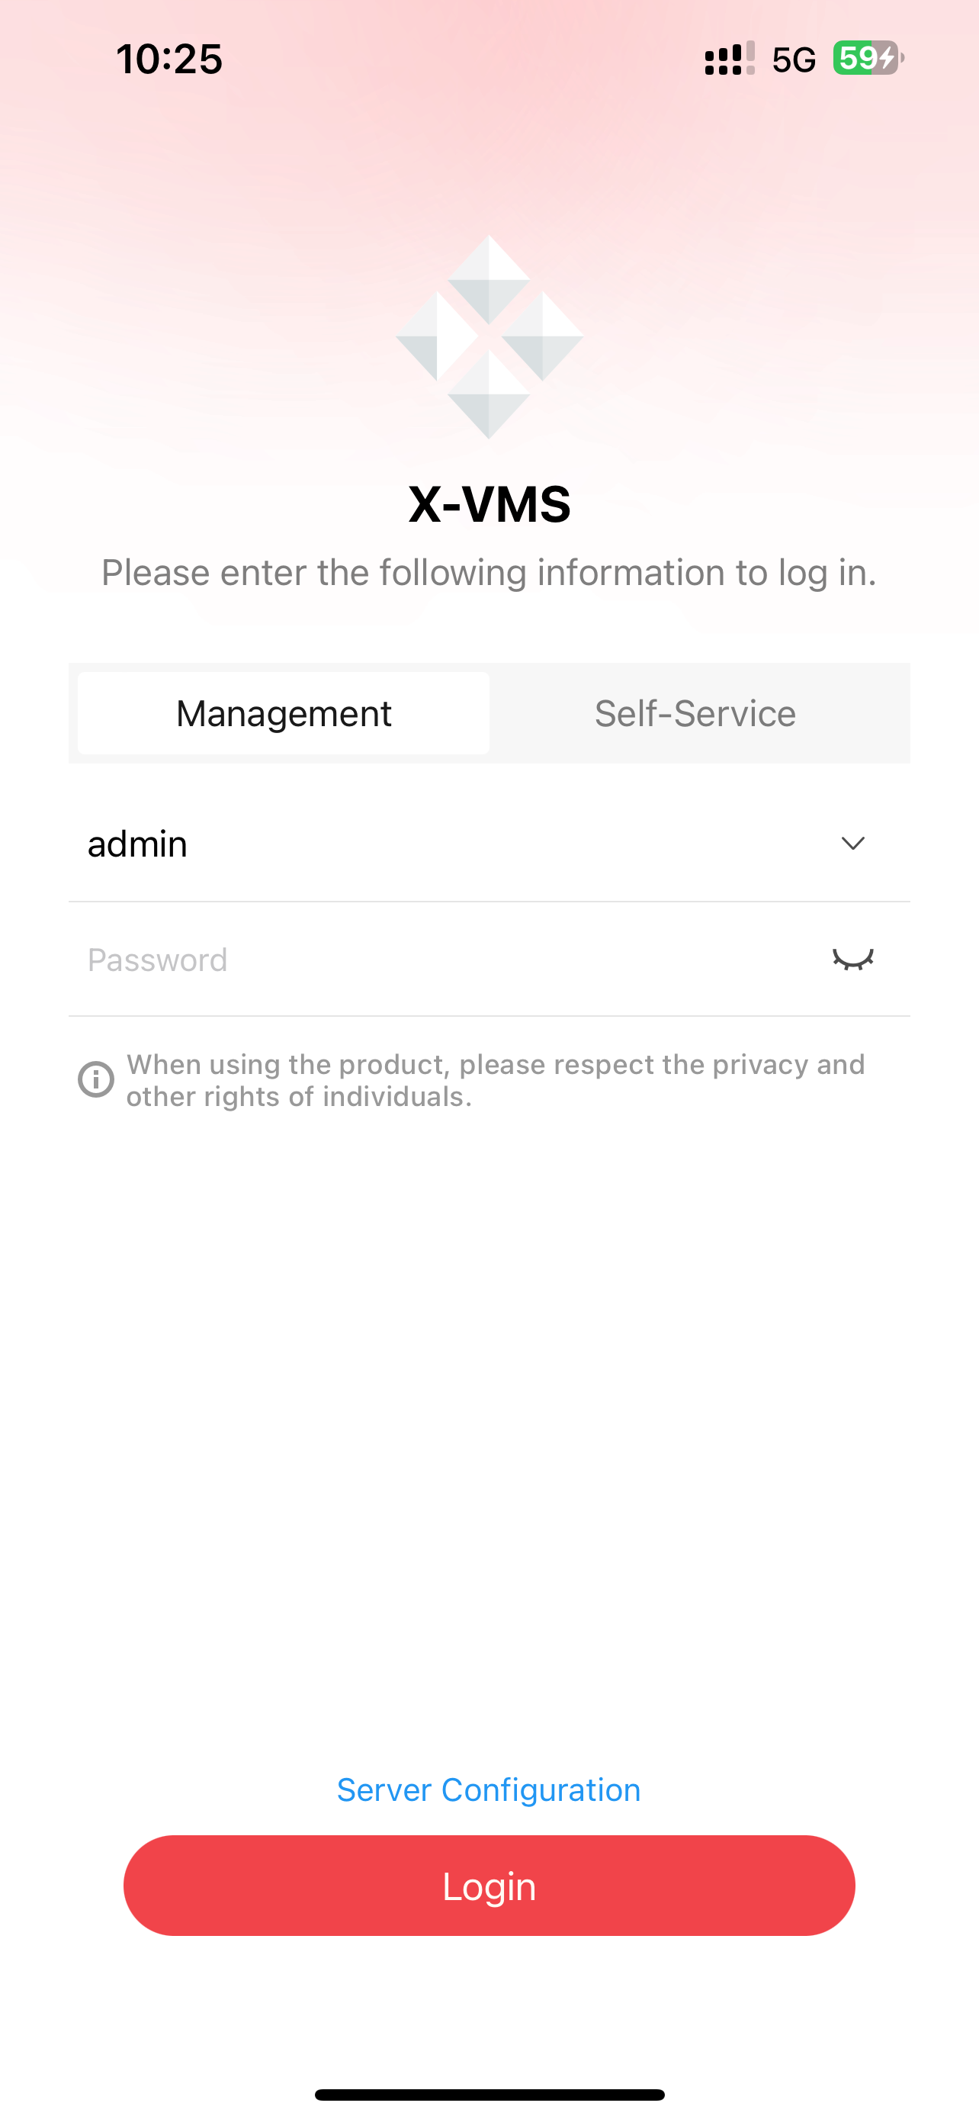Tap the 'Please enter the following information' subtitle
This screenshot has width=979, height=2119.
(x=489, y=573)
